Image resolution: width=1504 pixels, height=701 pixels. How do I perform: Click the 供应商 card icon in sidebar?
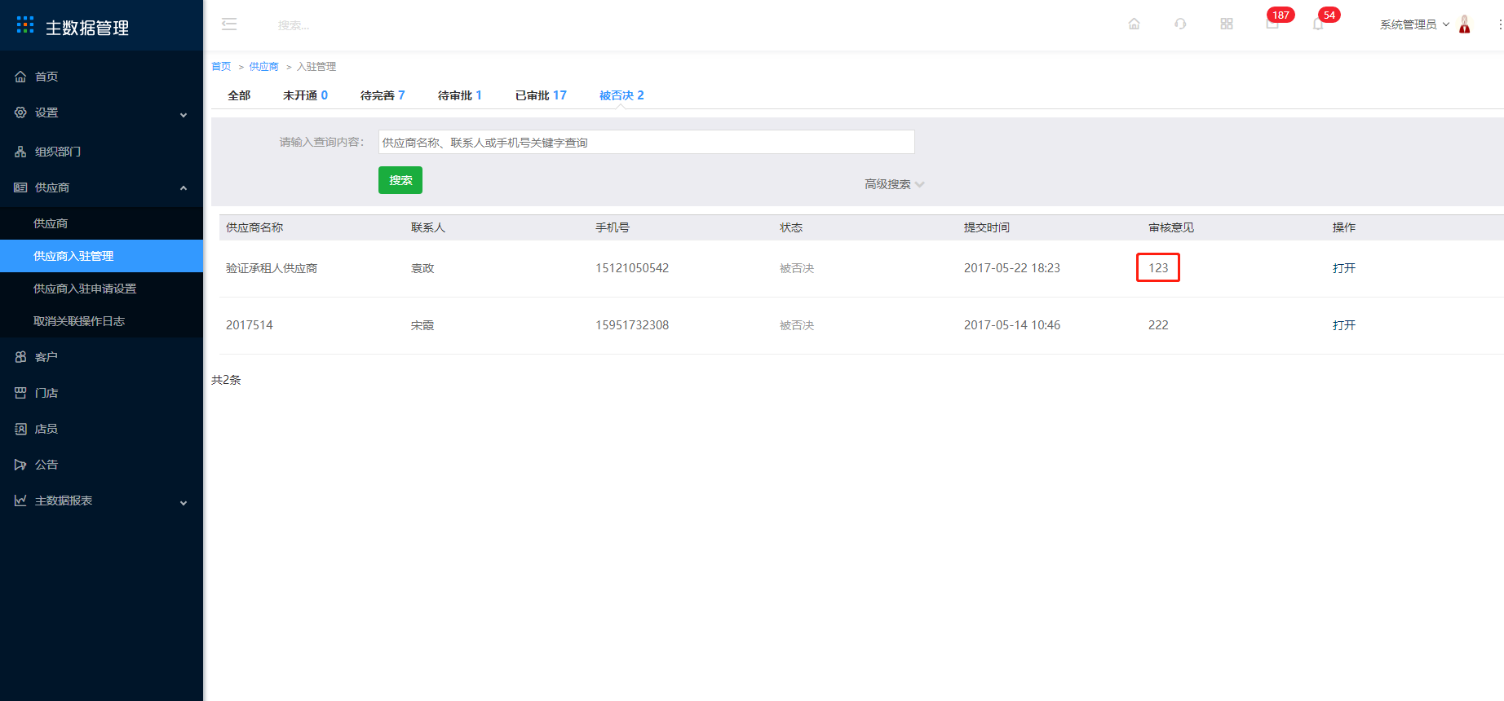[x=20, y=187]
